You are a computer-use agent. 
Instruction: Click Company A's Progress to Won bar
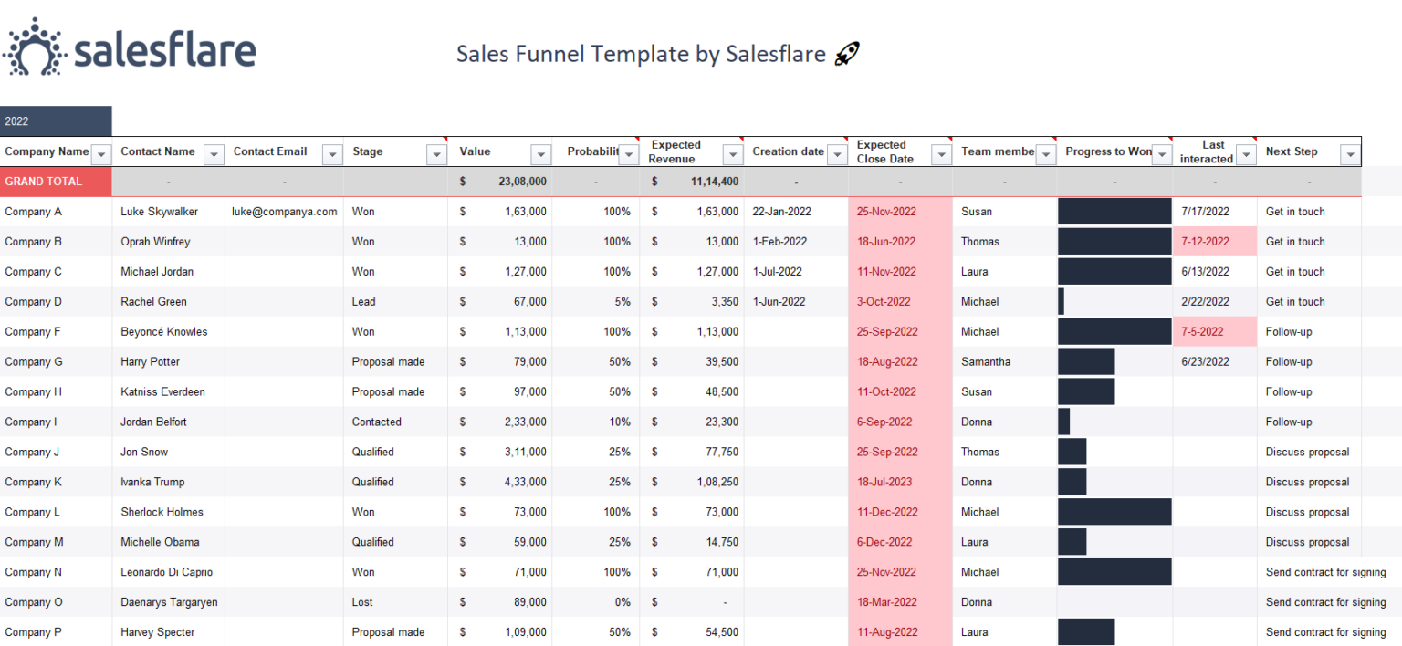coord(1114,211)
